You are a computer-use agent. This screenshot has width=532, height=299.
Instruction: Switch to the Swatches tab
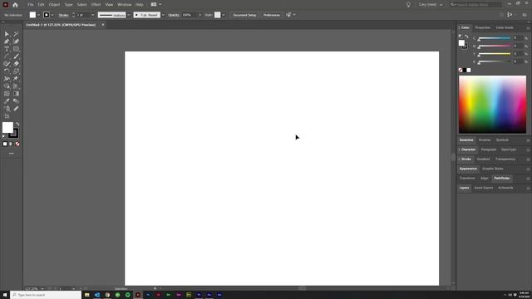point(466,140)
